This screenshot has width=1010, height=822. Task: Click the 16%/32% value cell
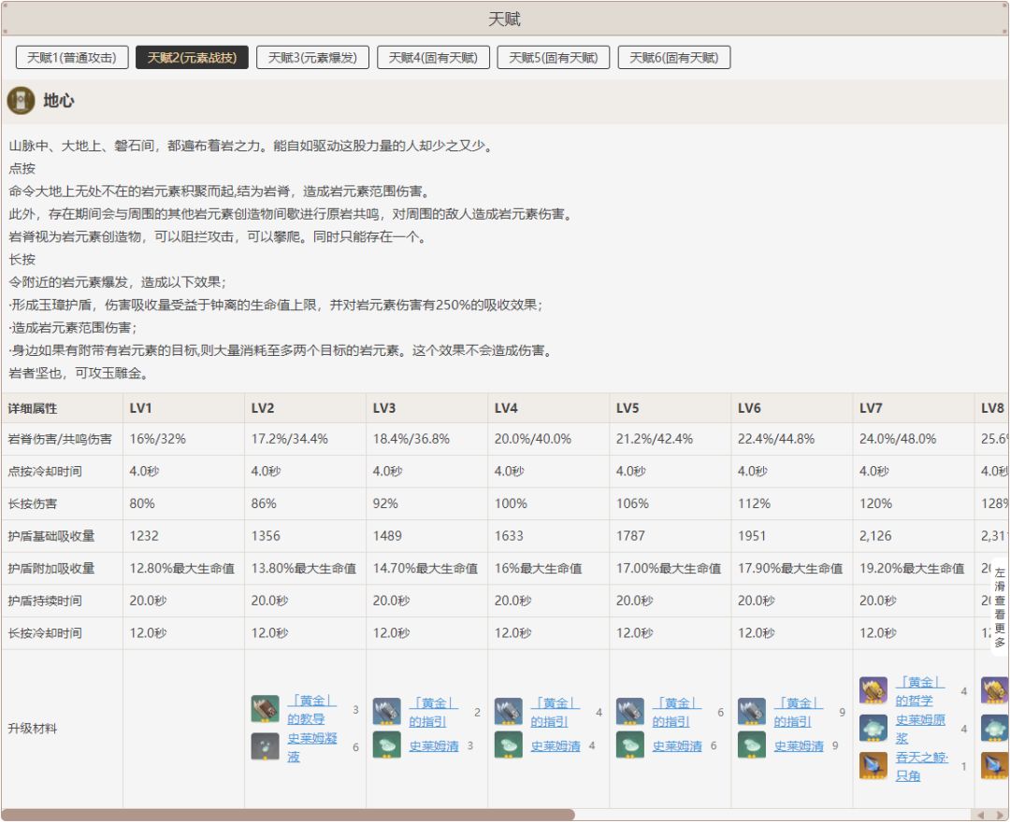[x=183, y=439]
